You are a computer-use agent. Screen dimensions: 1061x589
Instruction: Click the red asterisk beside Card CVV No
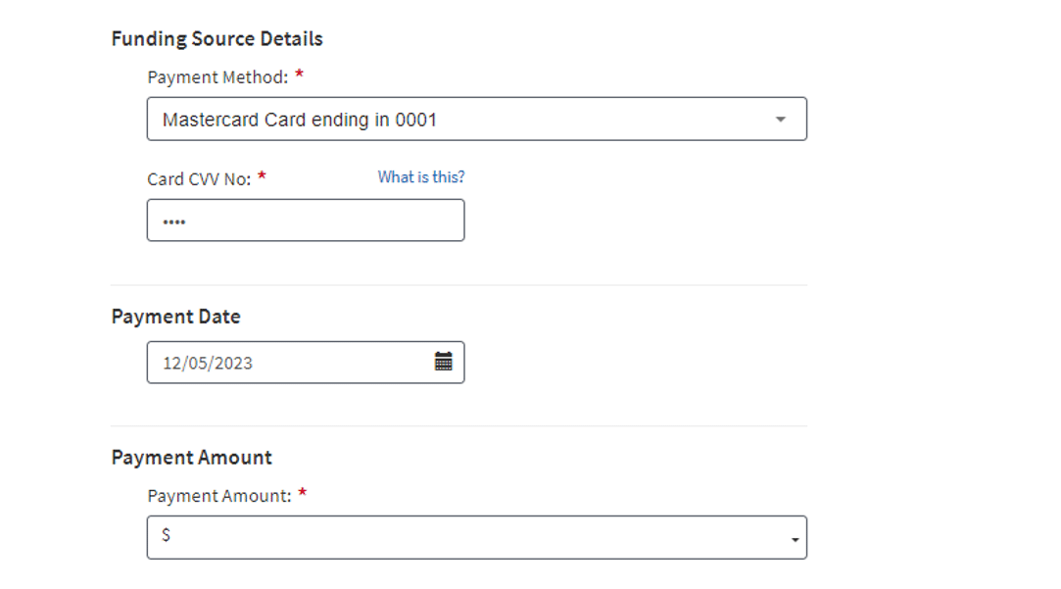[x=263, y=177]
